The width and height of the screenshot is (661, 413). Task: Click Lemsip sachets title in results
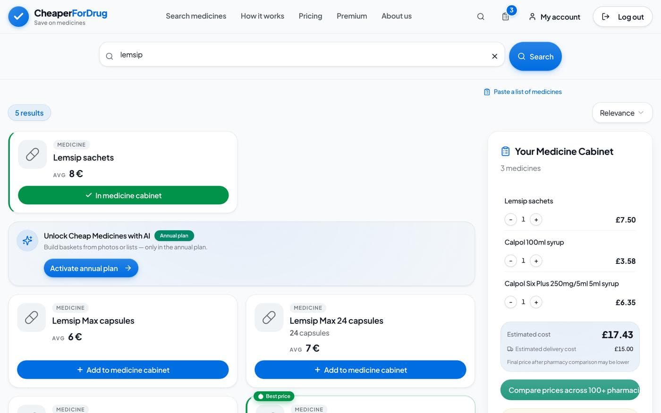(x=84, y=158)
